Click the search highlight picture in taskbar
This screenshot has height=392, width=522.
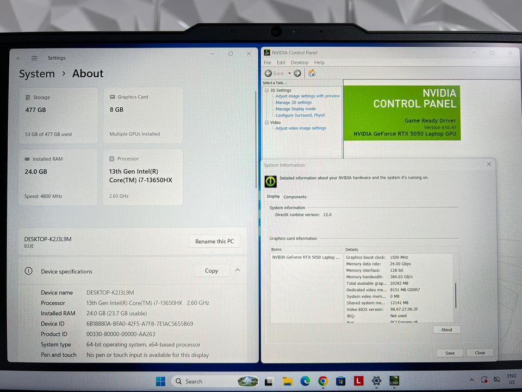(248, 381)
